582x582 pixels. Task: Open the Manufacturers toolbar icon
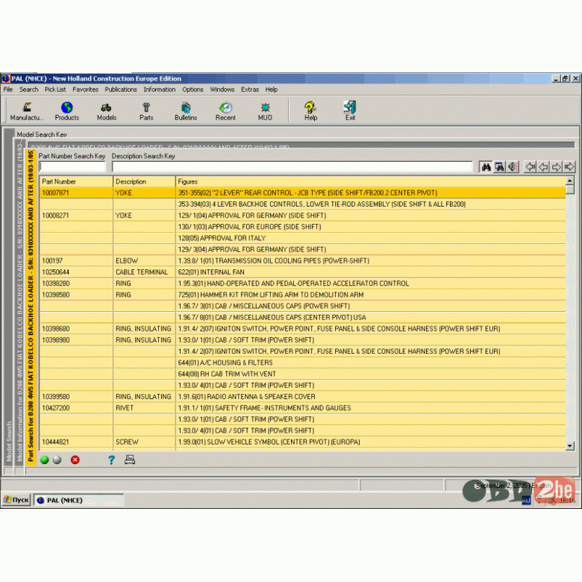click(x=27, y=111)
